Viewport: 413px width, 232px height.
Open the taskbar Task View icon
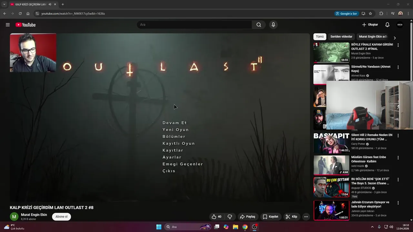pyautogui.click(x=217, y=227)
